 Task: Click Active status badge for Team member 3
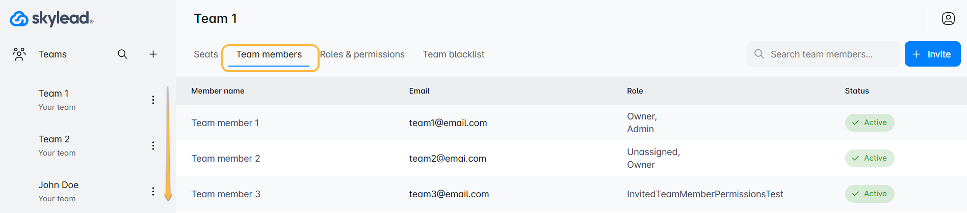870,194
